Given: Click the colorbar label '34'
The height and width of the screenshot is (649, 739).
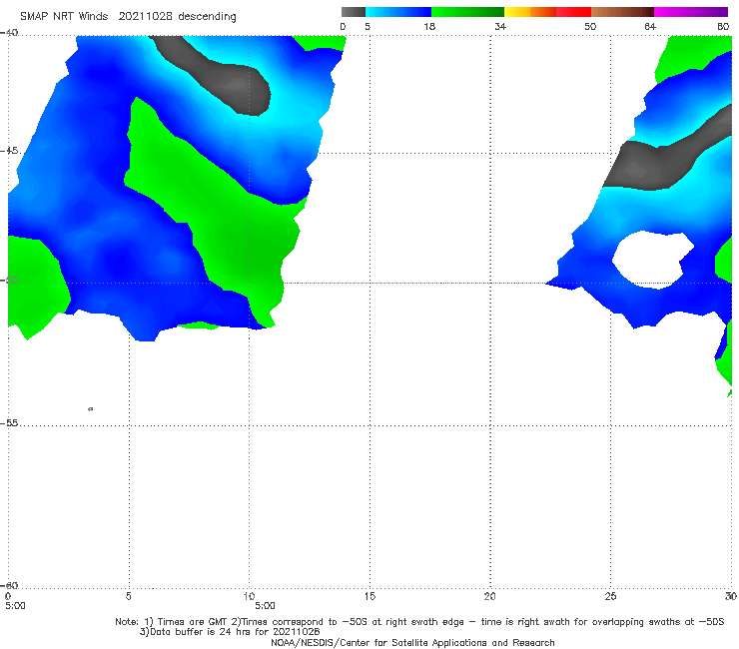Looking at the screenshot, I should coord(500,27).
